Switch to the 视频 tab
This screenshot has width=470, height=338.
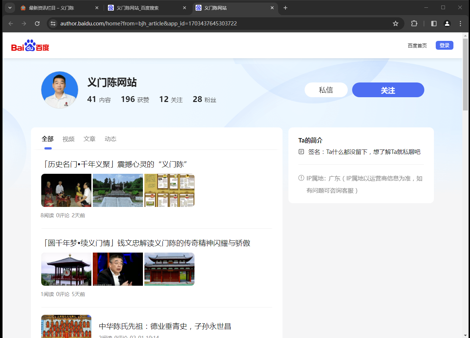pos(69,139)
